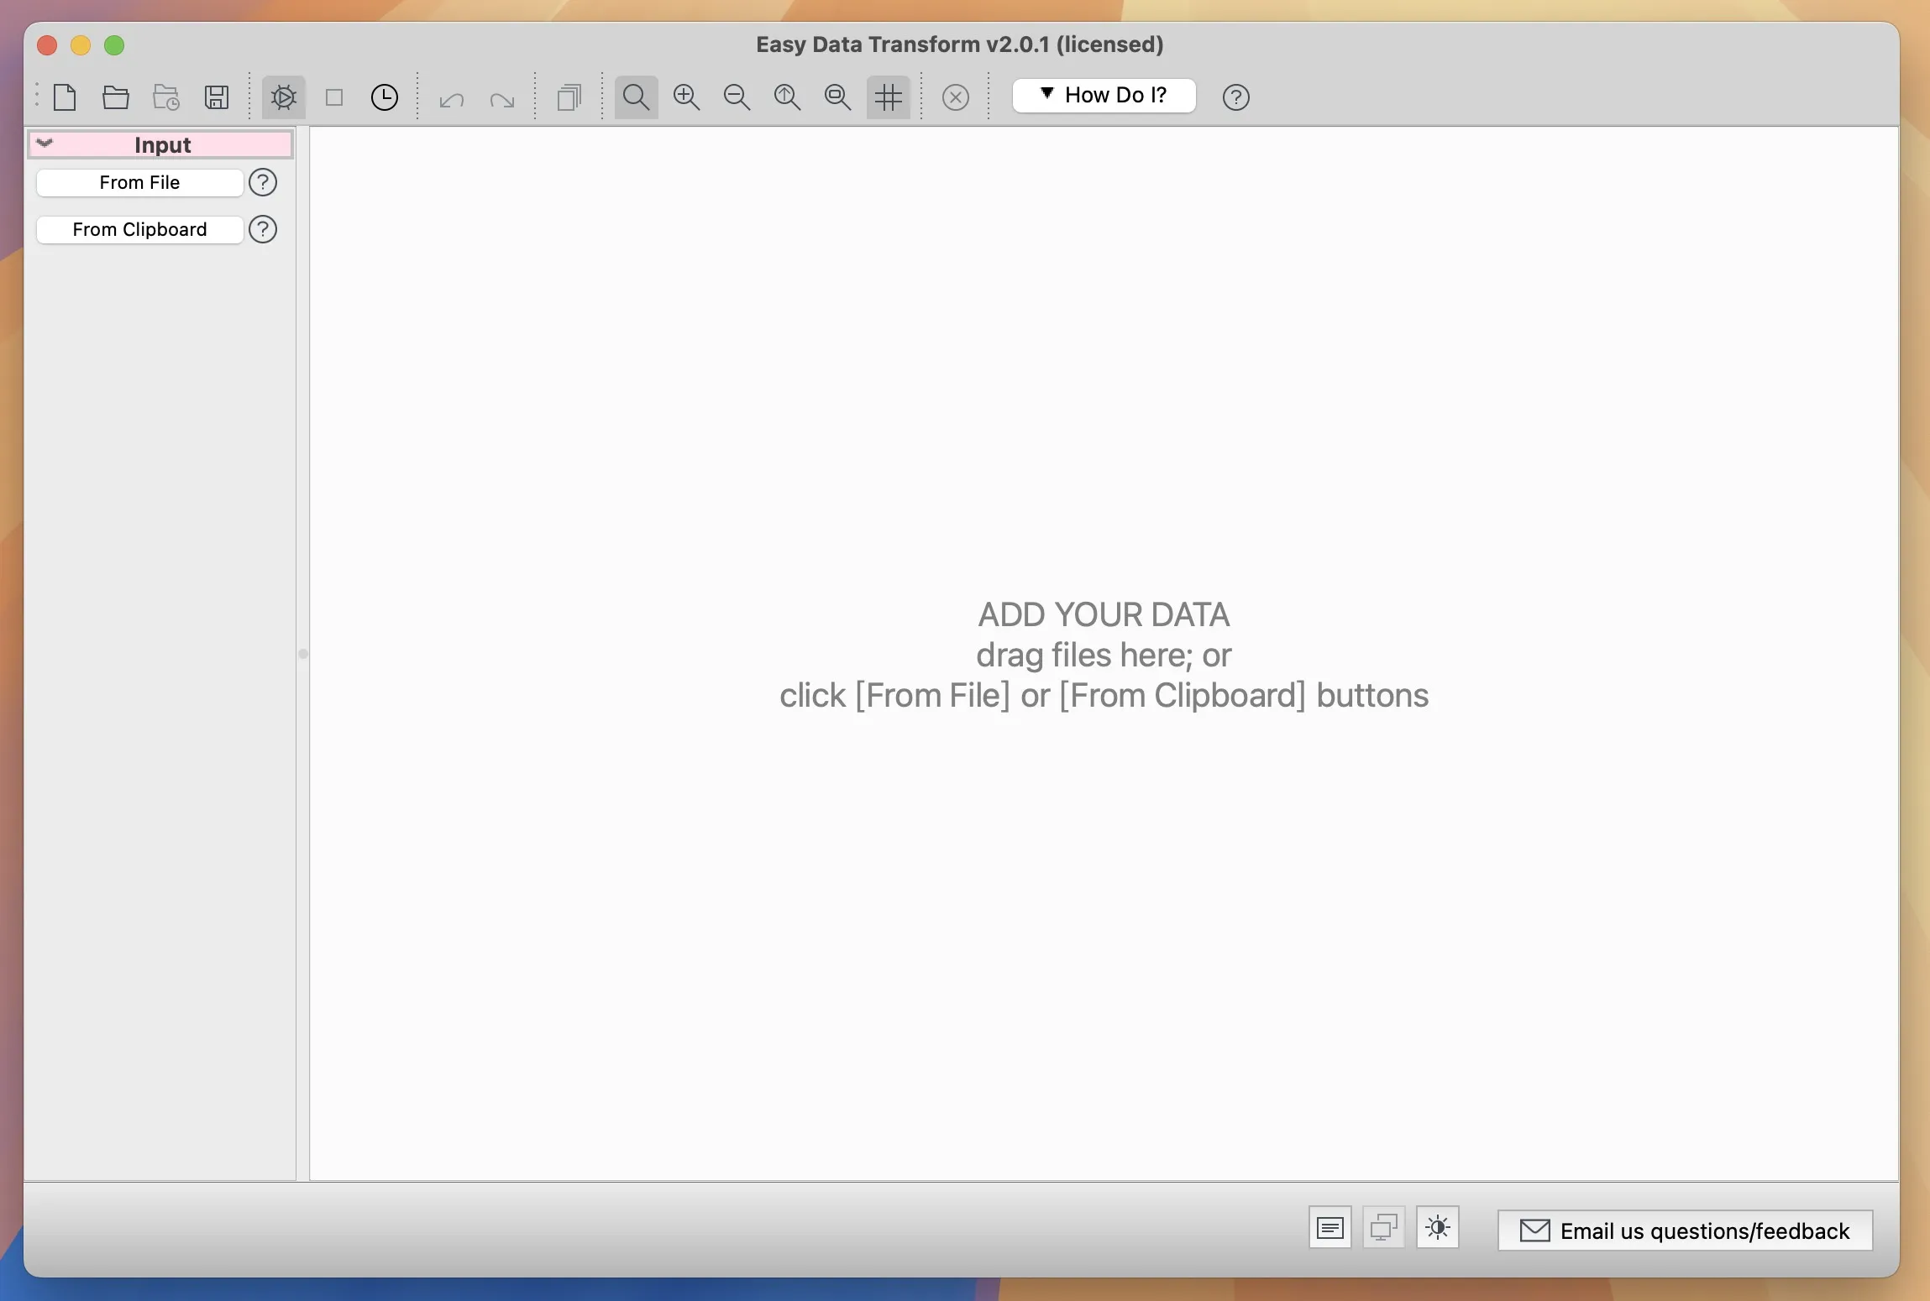This screenshot has height=1301, width=1930.
Task: Open recent files with the folder-clock icon
Action: tap(166, 97)
